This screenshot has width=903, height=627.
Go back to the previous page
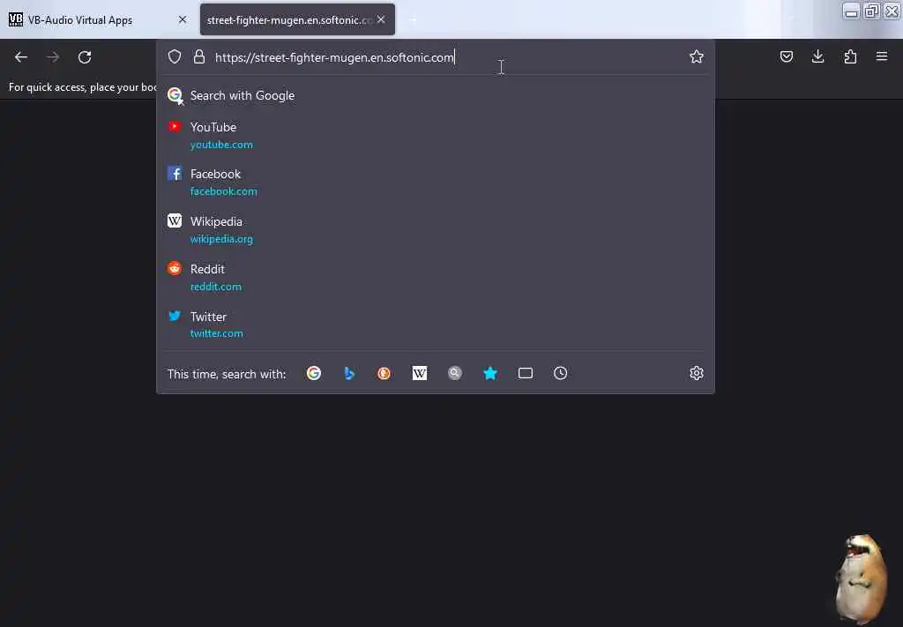click(x=21, y=57)
